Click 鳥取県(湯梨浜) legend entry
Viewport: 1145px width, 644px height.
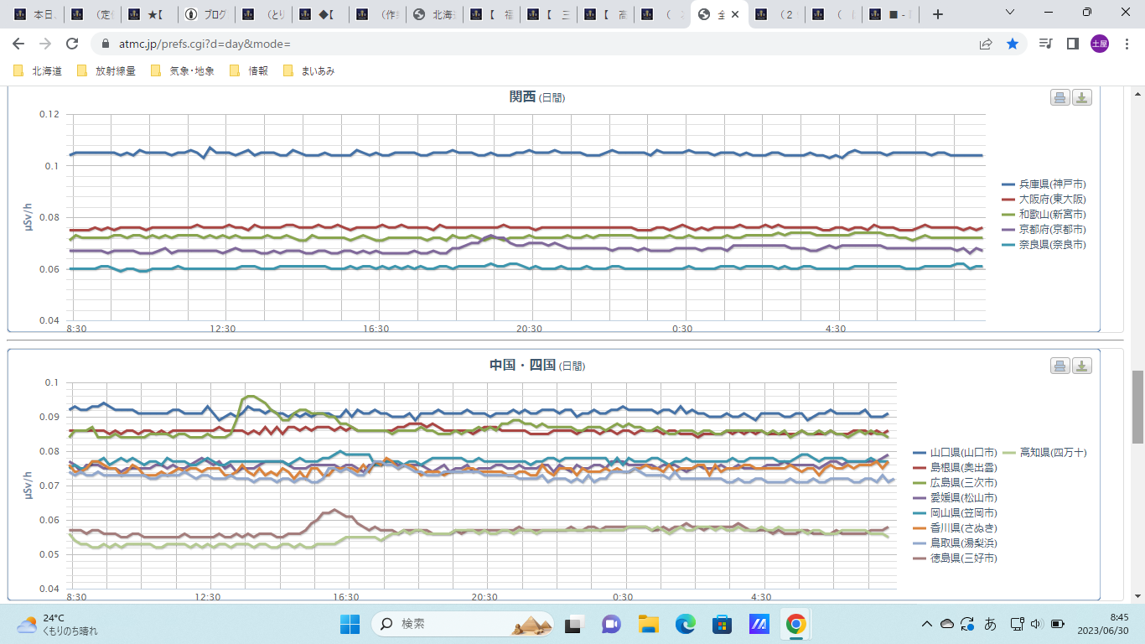click(956, 543)
